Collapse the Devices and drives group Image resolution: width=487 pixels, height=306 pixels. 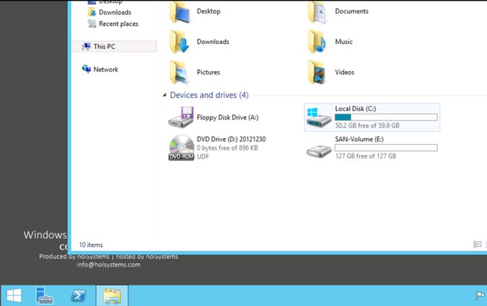[x=164, y=95]
